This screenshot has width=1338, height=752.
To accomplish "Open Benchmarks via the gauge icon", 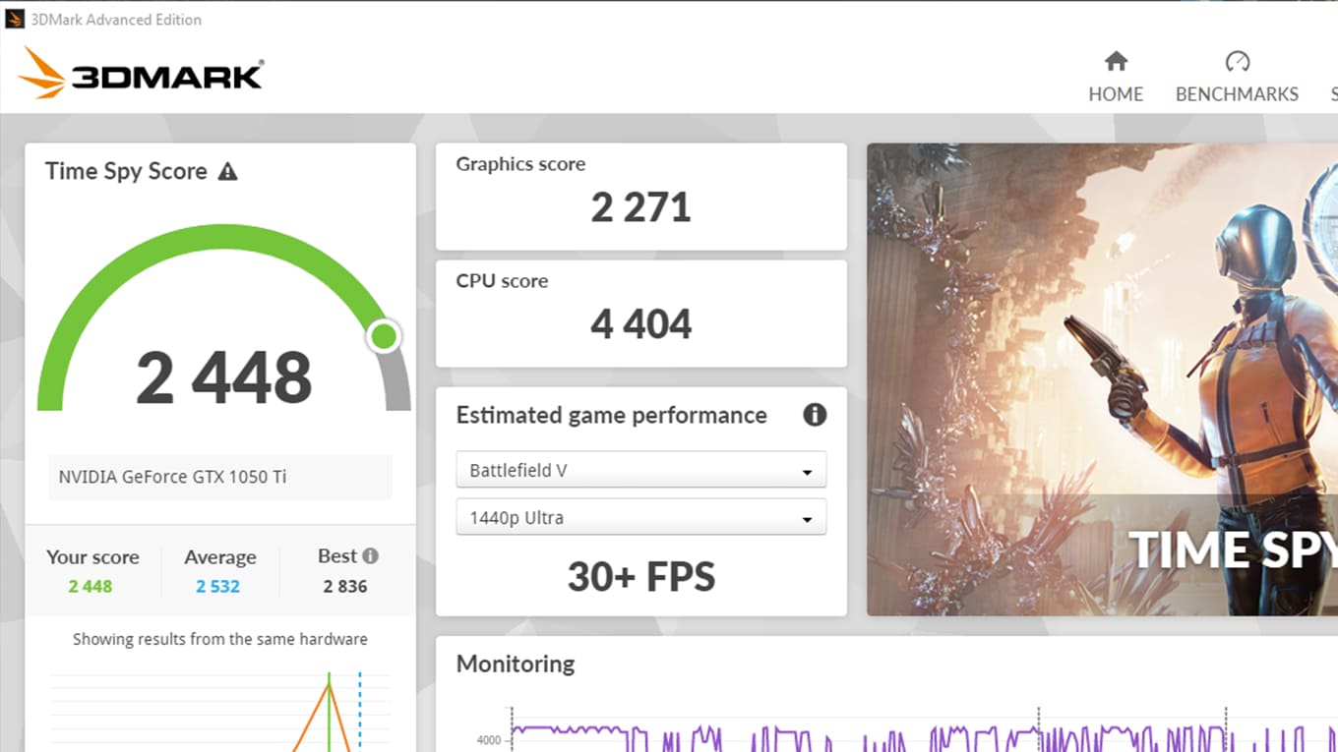I will point(1237,62).
